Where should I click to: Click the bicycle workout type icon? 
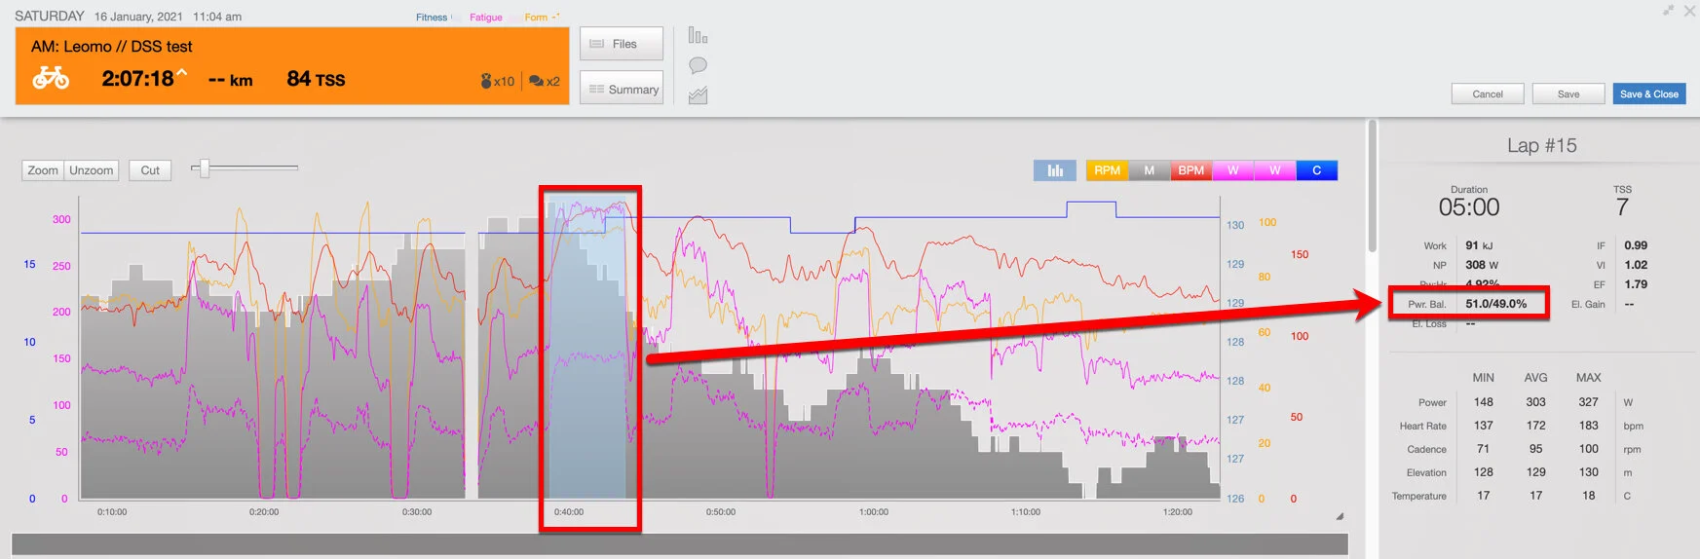click(51, 78)
